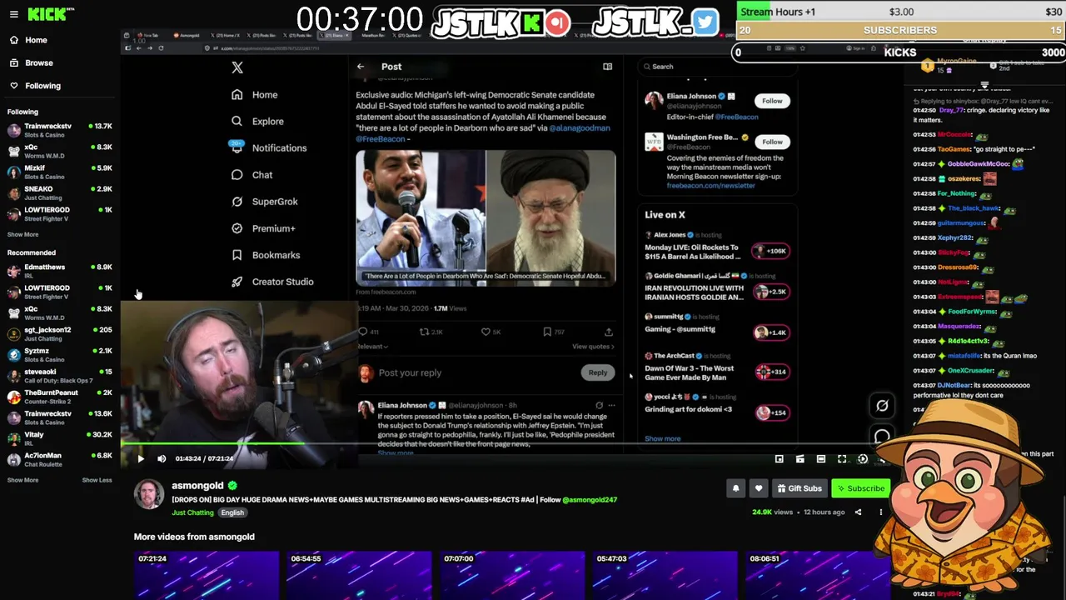
Task: Open three-dot more options below Subscribe
Action: (x=880, y=512)
